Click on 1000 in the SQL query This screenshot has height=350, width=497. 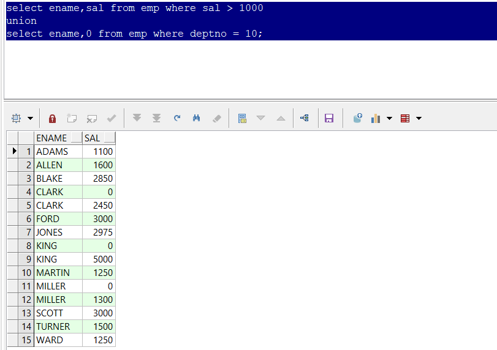[251, 8]
